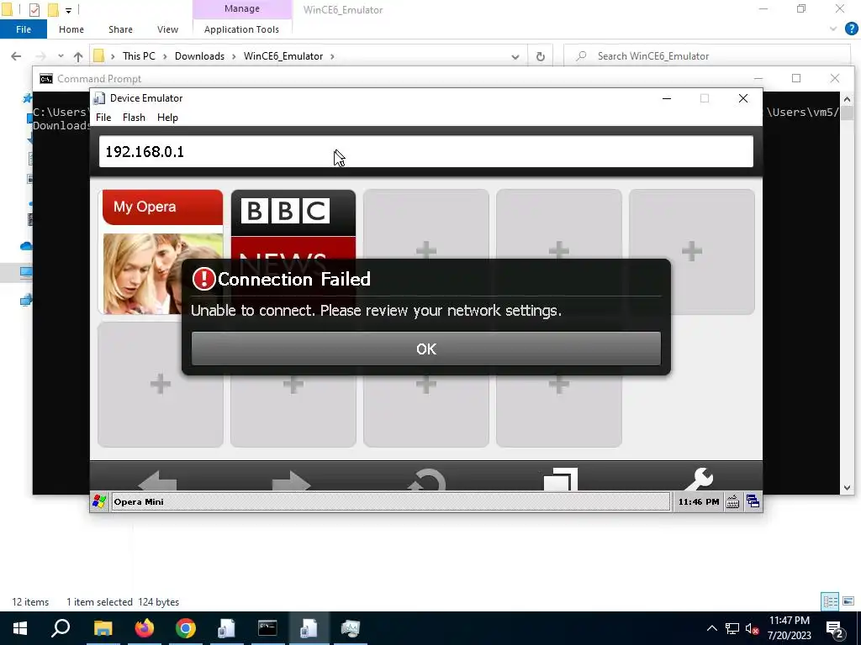Click the Opera Mini reload icon
The width and height of the screenshot is (861, 645).
[426, 480]
